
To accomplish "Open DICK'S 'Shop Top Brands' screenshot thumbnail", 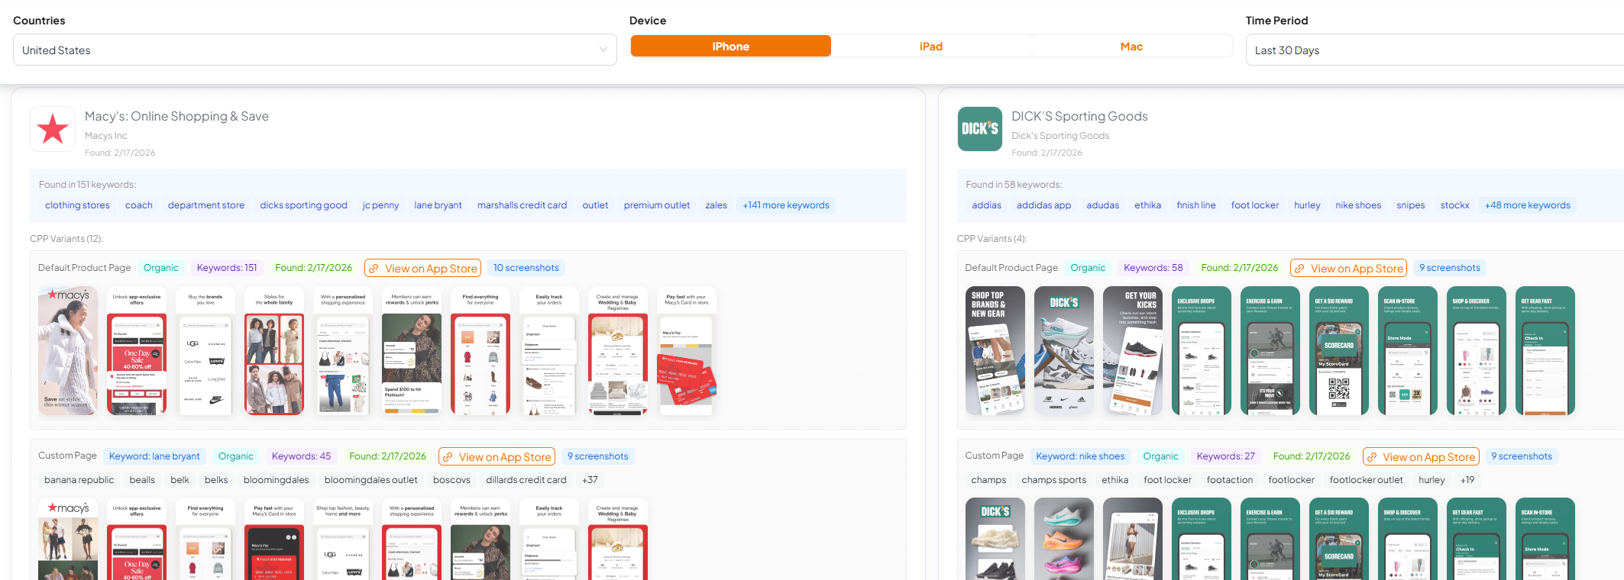I will 995,351.
